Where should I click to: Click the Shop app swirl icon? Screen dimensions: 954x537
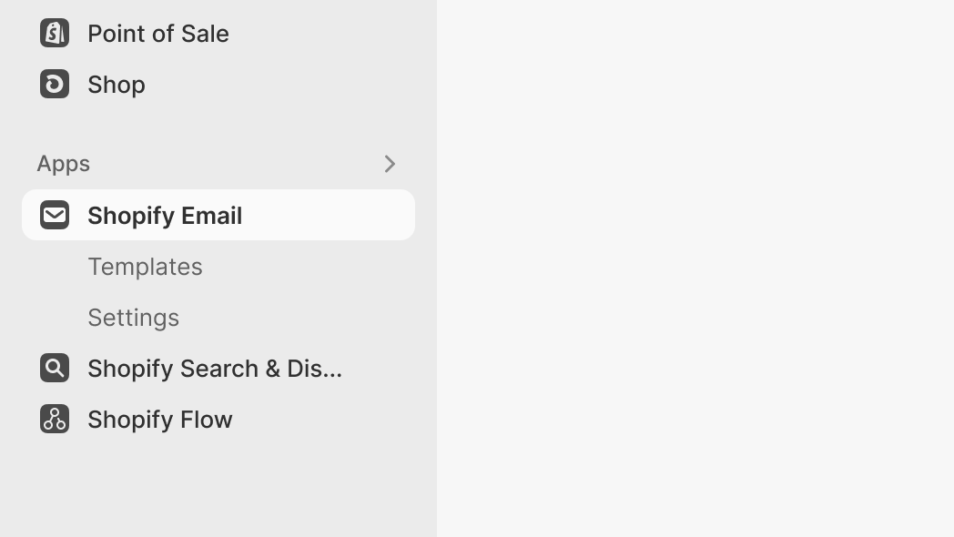(x=55, y=84)
